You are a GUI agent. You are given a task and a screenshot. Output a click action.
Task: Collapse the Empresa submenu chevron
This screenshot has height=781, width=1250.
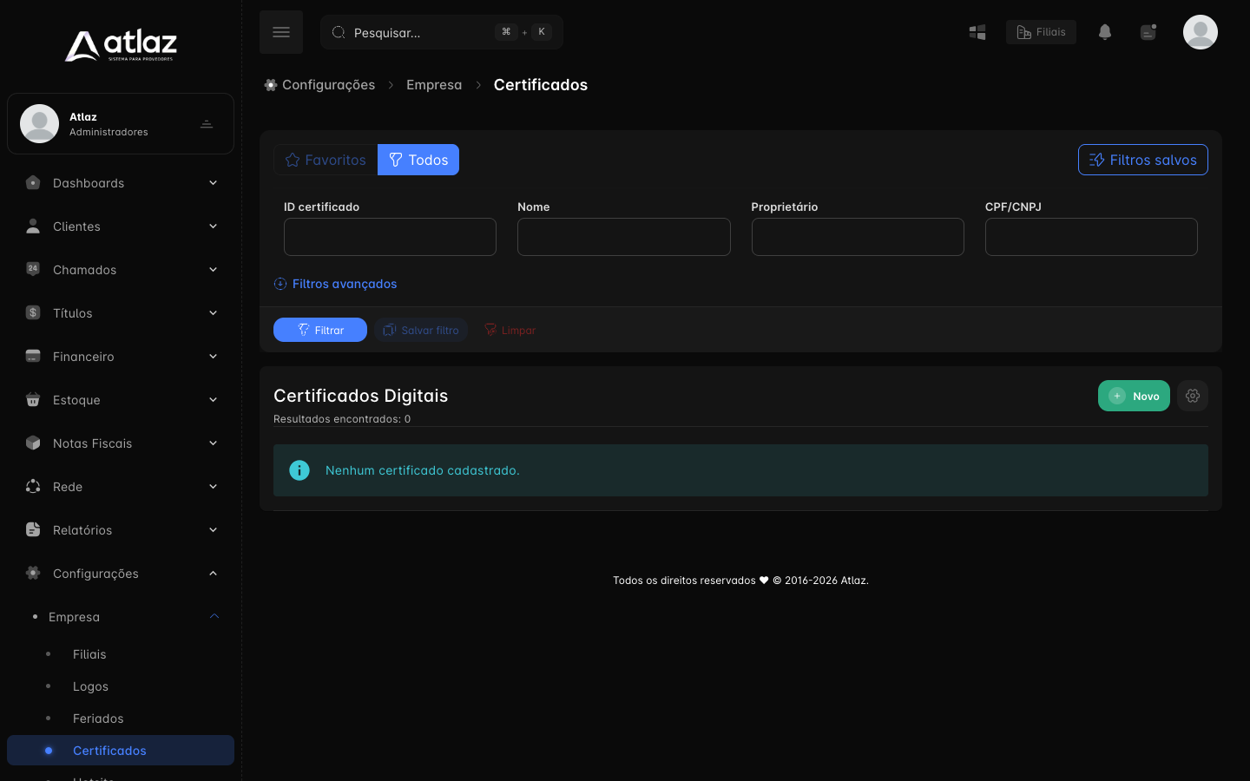[214, 616]
